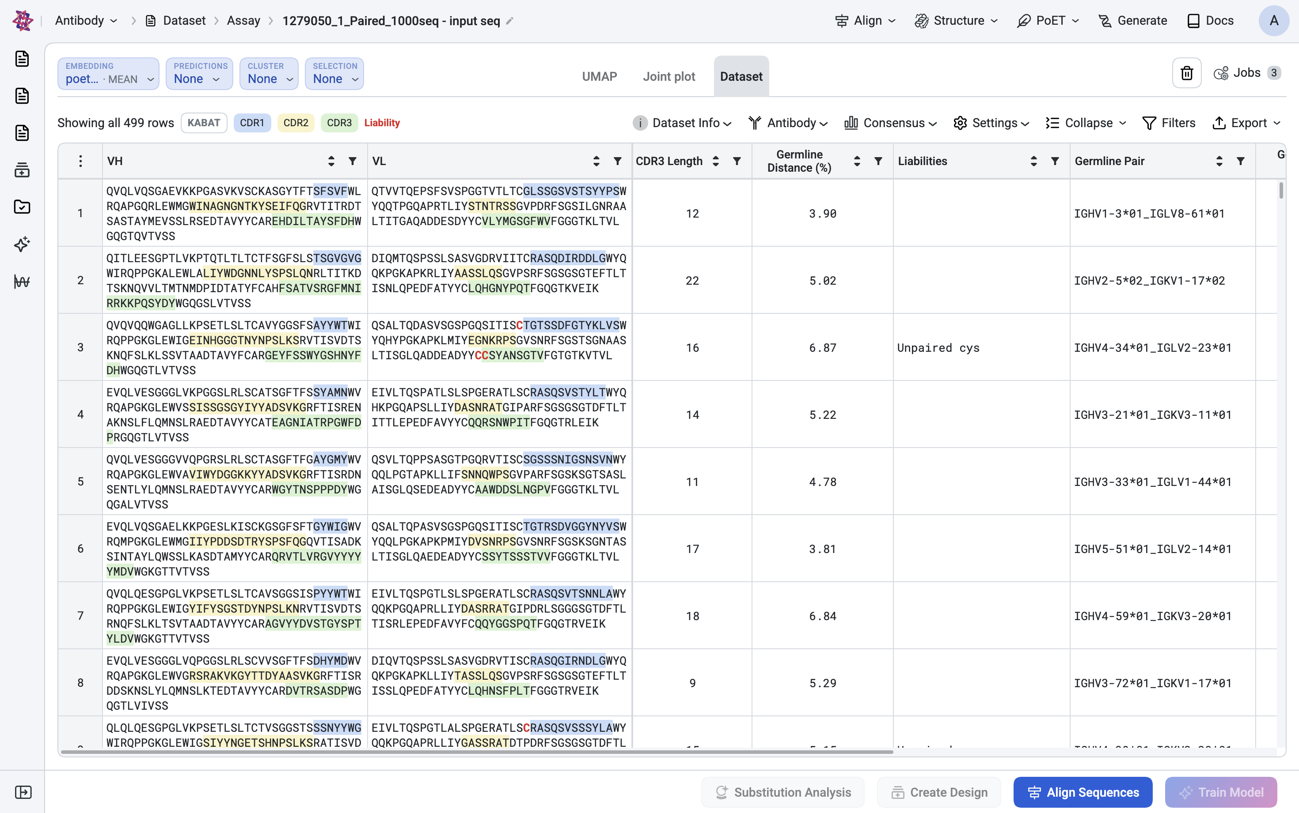Toggle CDR3 highlight chip
The height and width of the screenshot is (813, 1299).
click(x=339, y=123)
